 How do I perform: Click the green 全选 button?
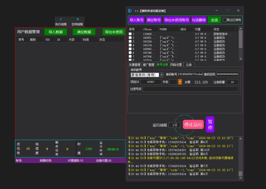click(214, 20)
